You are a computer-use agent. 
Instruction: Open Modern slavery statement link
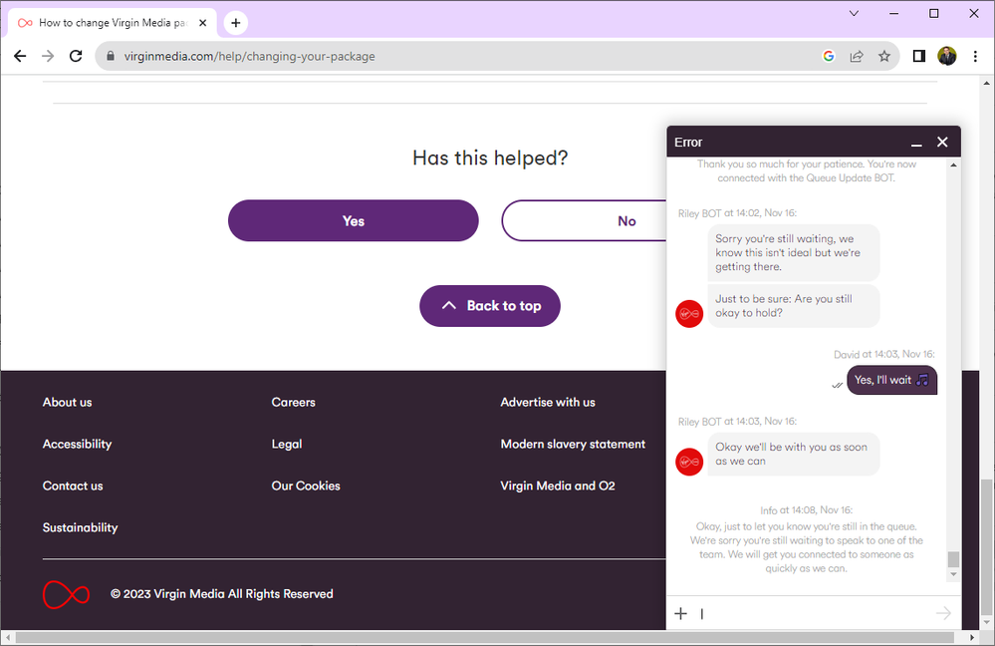(573, 444)
